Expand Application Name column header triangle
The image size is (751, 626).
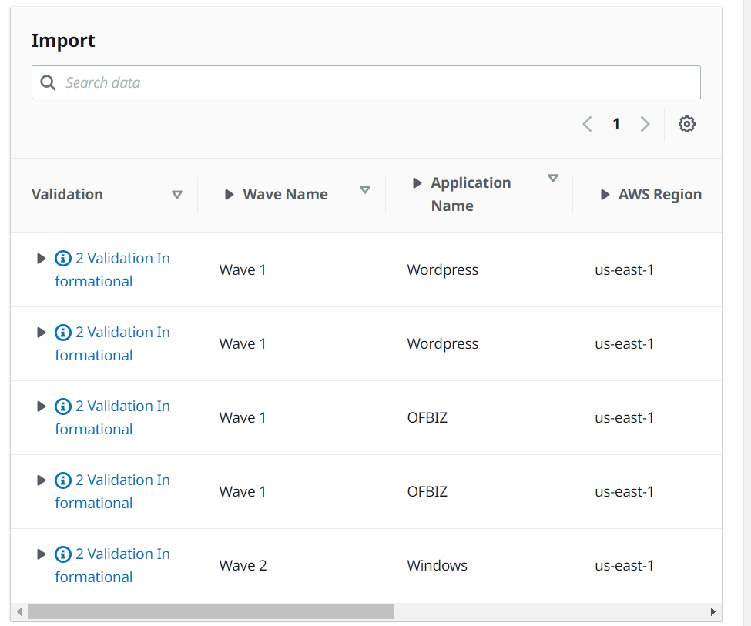(417, 183)
